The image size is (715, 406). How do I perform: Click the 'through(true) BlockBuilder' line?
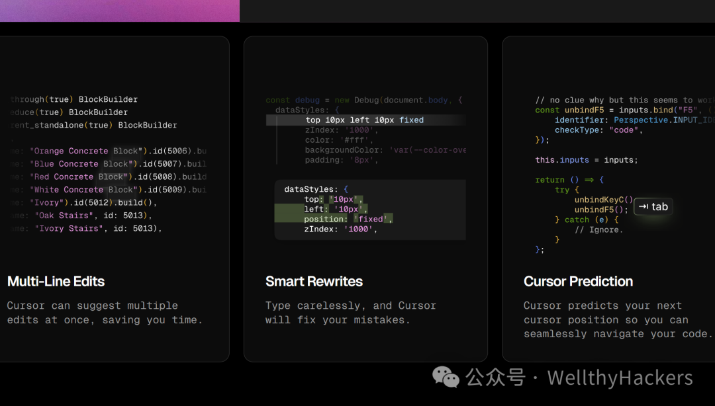pos(74,99)
